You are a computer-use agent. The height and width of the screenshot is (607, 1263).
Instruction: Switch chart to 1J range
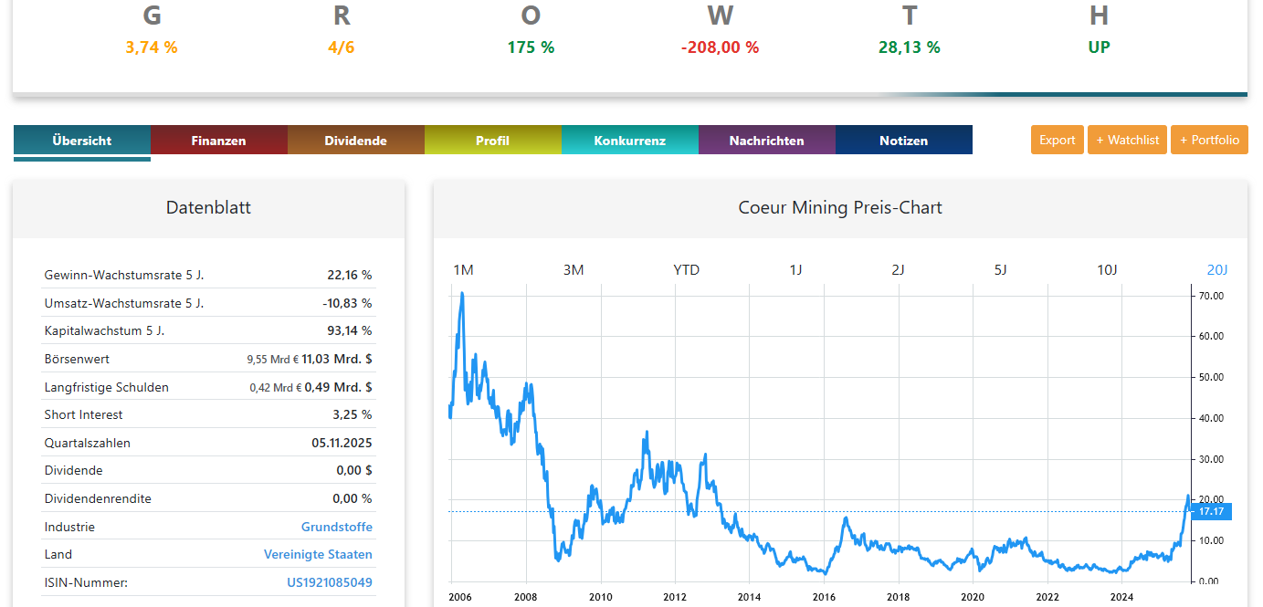pyautogui.click(x=795, y=269)
